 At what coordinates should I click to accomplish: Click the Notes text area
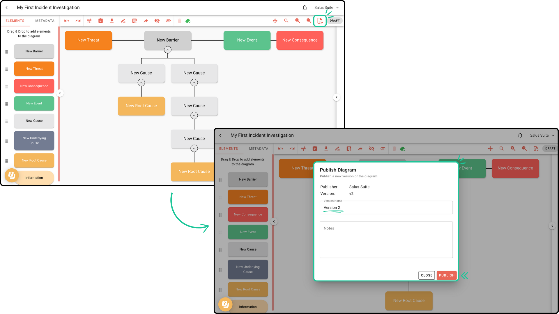point(386,240)
